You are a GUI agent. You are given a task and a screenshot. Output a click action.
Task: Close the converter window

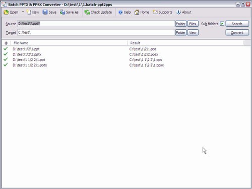tap(248, 5)
